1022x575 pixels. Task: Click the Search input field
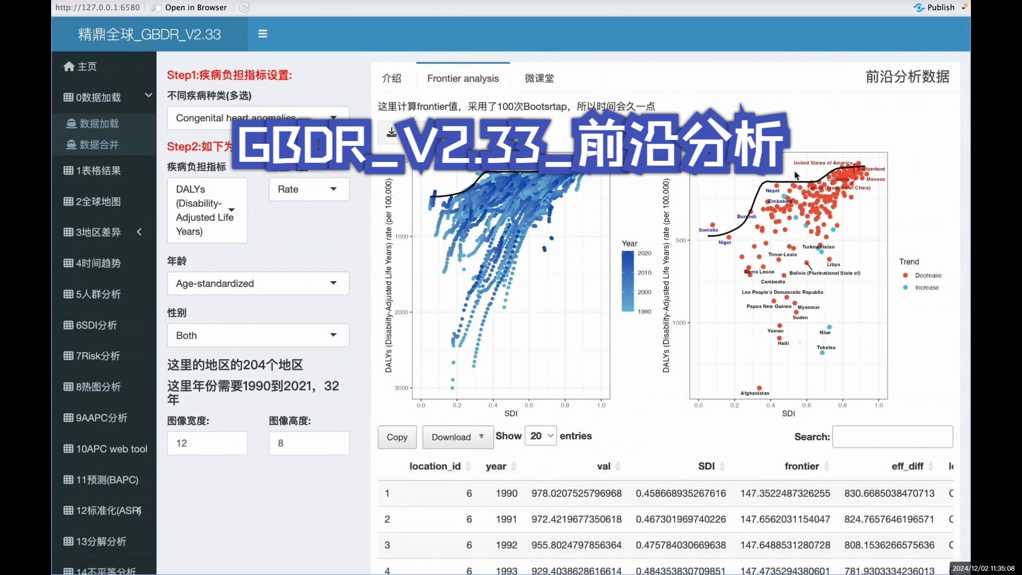891,437
